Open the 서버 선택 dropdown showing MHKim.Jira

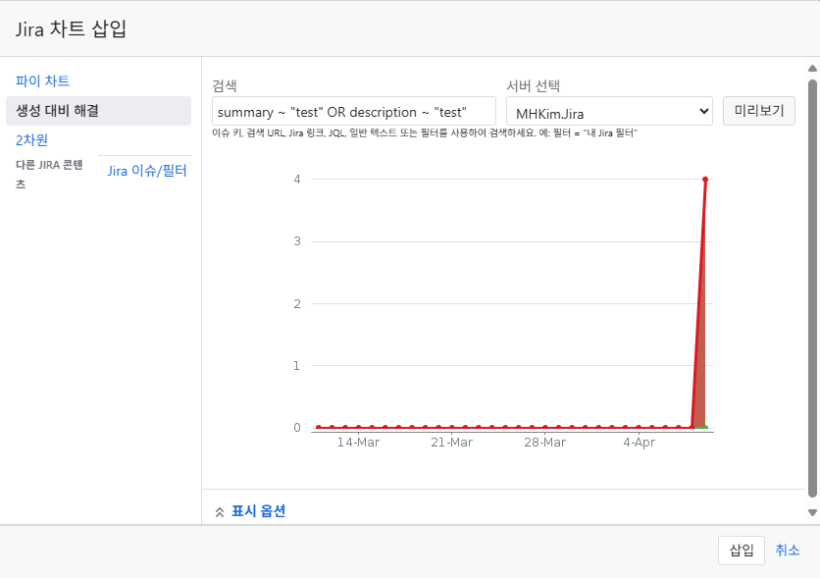point(609,111)
